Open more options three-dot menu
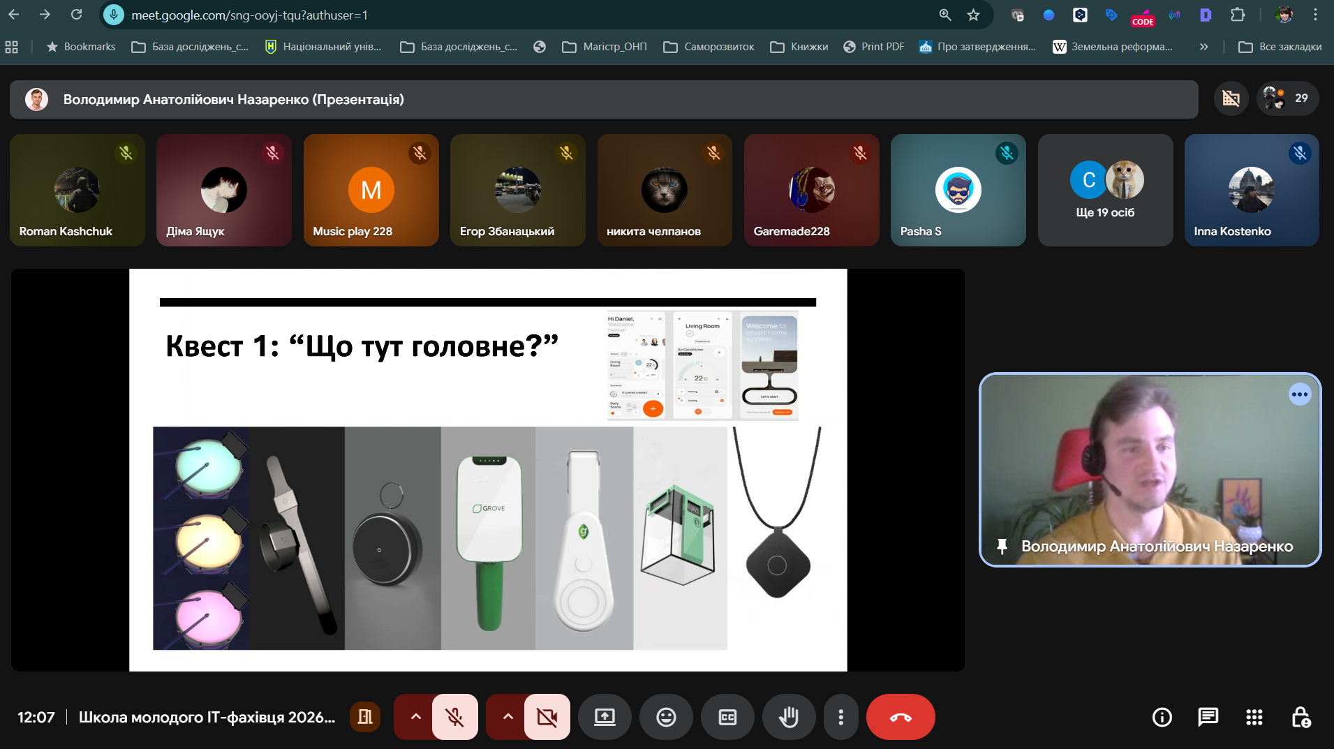Image resolution: width=1334 pixels, height=749 pixels. coord(840,717)
